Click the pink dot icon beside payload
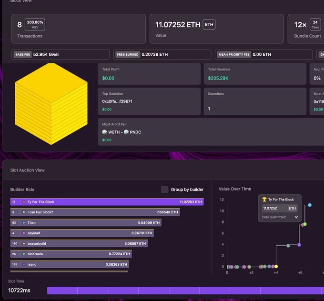Screen dimensions: 324x301 (x=24, y=233)
